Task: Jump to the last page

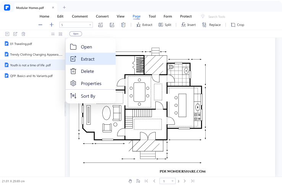Action: pos(193,181)
